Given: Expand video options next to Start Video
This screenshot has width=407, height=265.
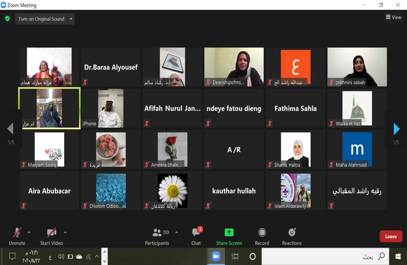Looking at the screenshot, I should click(x=65, y=232).
